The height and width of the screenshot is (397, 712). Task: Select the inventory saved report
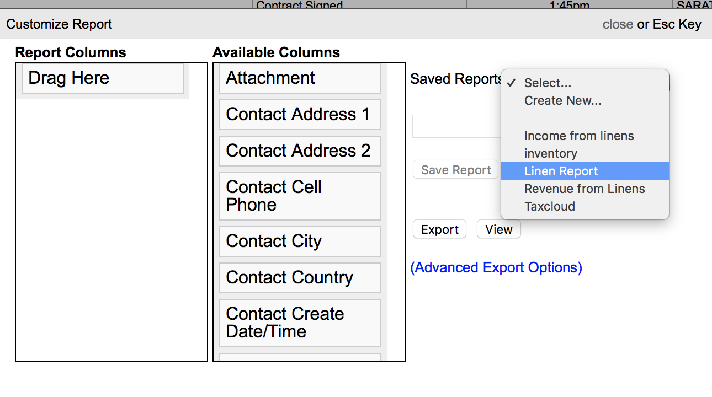pyautogui.click(x=550, y=153)
